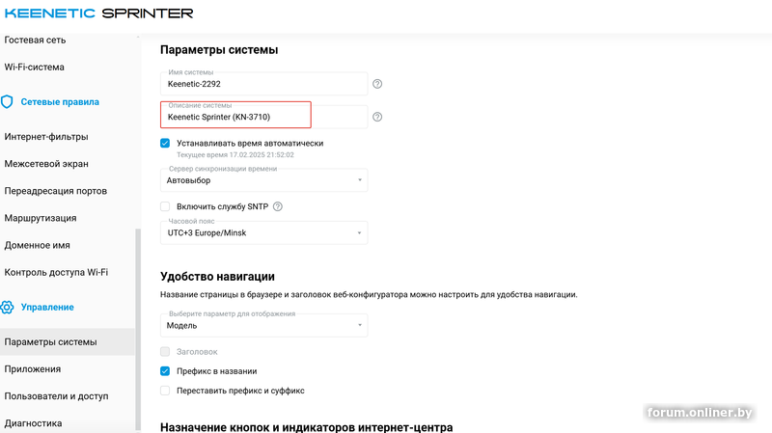Uncheck Префикс в названии checkbox
Image resolution: width=772 pixels, height=433 pixels.
[x=165, y=371]
